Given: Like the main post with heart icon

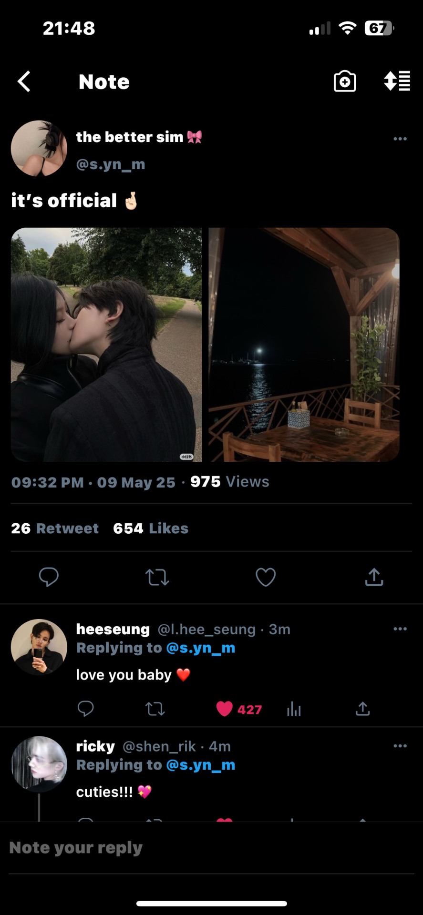Looking at the screenshot, I should click(x=266, y=577).
